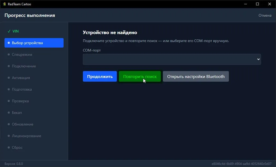276x167 pixels.
Task: Click the green checkmark next to VIN
Action: pyautogui.click(x=9, y=31)
